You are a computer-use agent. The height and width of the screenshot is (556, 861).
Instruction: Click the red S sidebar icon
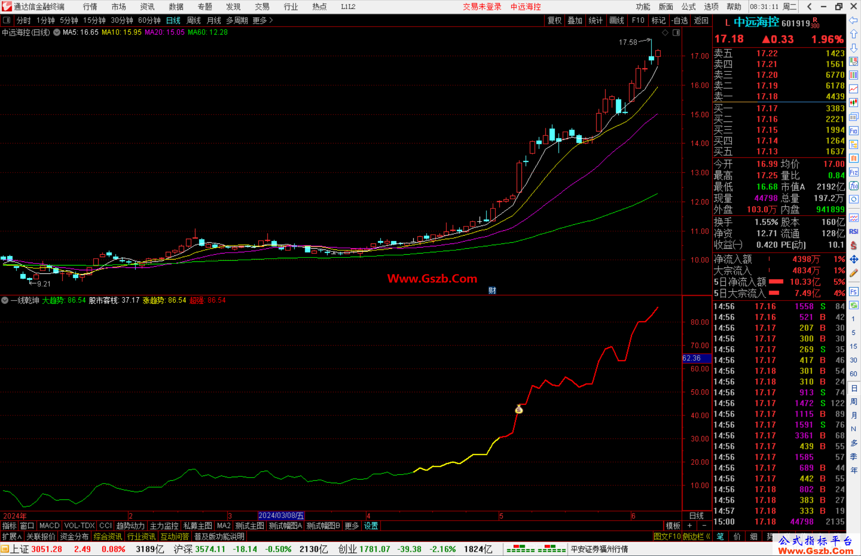click(x=853, y=246)
